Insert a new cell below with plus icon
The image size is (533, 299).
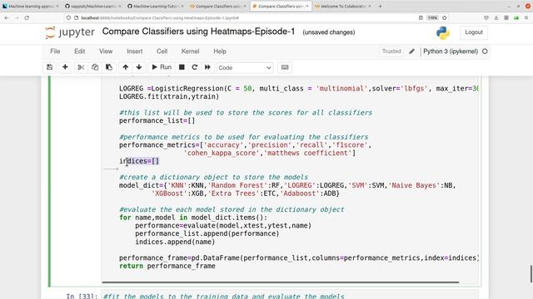point(65,67)
